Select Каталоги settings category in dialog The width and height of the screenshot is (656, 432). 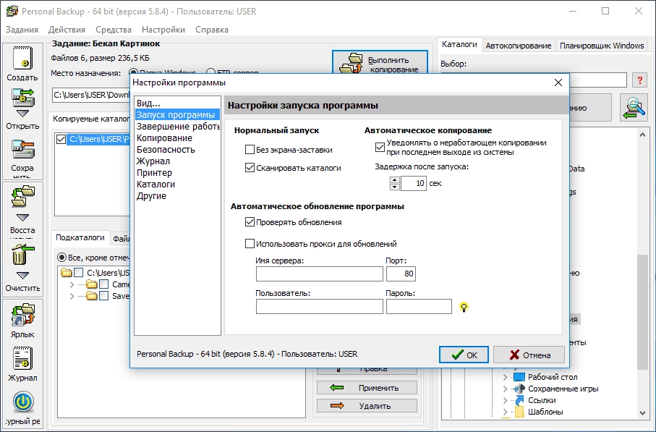(177, 185)
